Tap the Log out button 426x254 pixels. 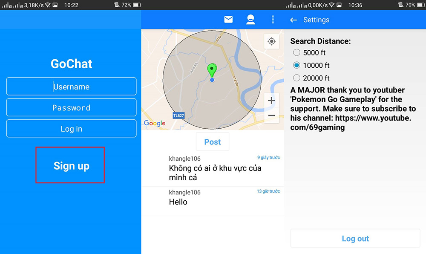tap(355, 238)
